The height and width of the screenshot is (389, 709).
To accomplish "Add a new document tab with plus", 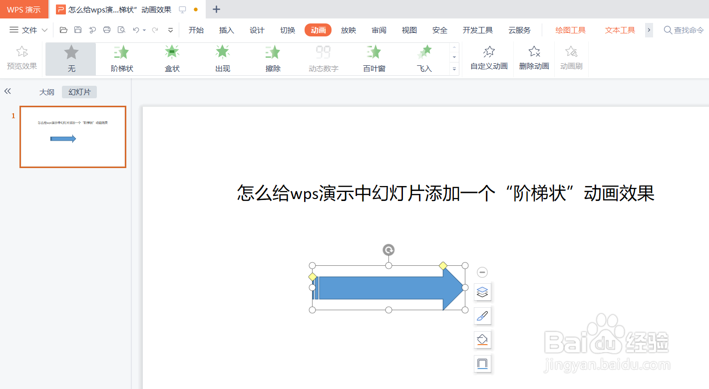I will 216,9.
